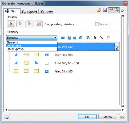Click the insert cone section icon
Image resolution: width=129 pixels, height=123 pixels.
point(74,38)
